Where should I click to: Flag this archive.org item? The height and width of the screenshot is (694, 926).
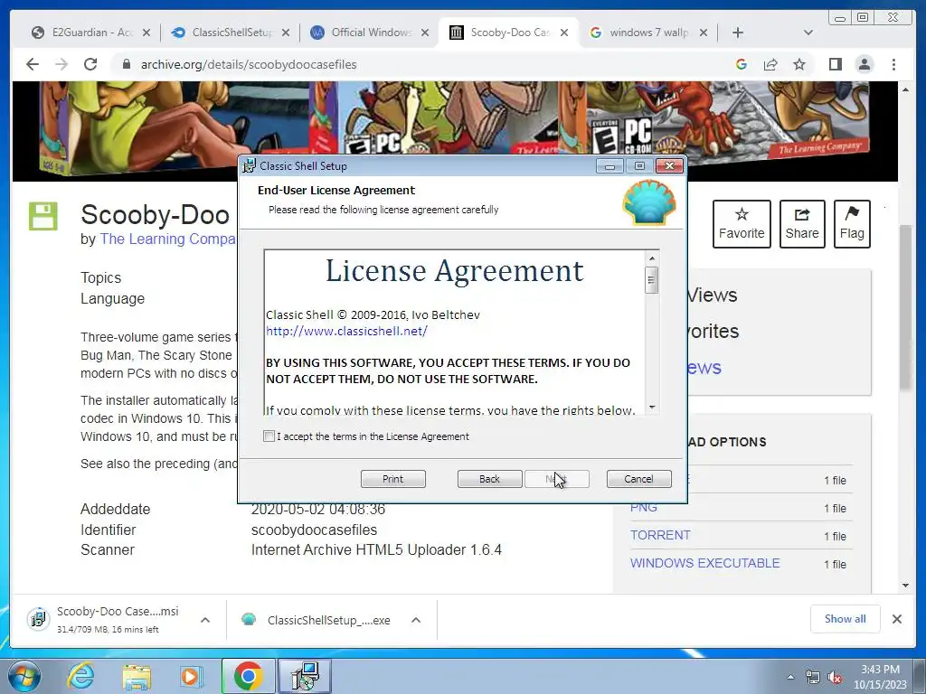852,224
